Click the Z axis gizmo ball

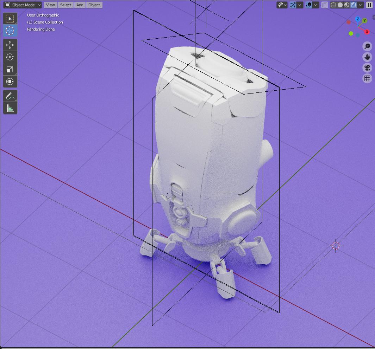(358, 19)
